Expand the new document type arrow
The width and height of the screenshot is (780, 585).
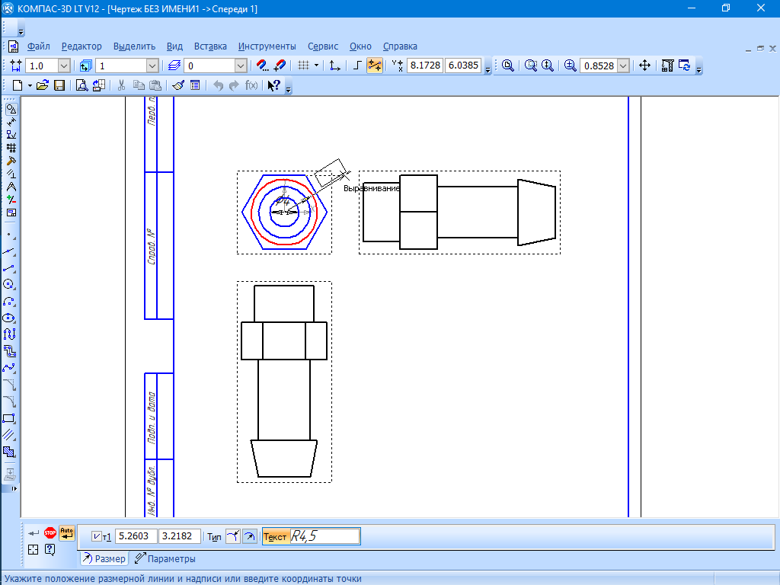click(x=30, y=85)
